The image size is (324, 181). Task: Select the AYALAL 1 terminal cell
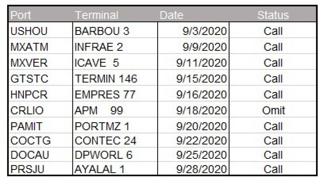(x=115, y=168)
